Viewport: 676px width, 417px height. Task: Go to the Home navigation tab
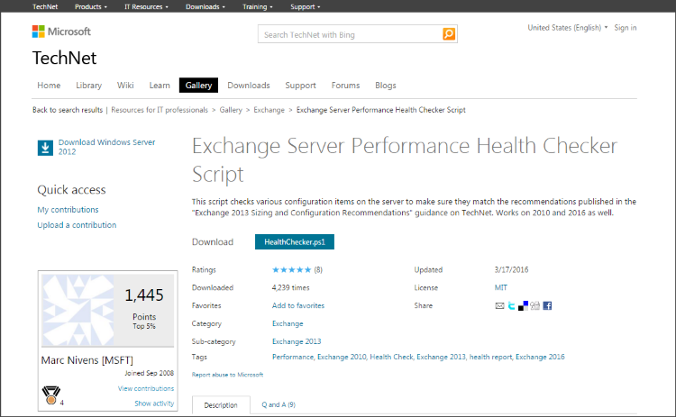[49, 86]
